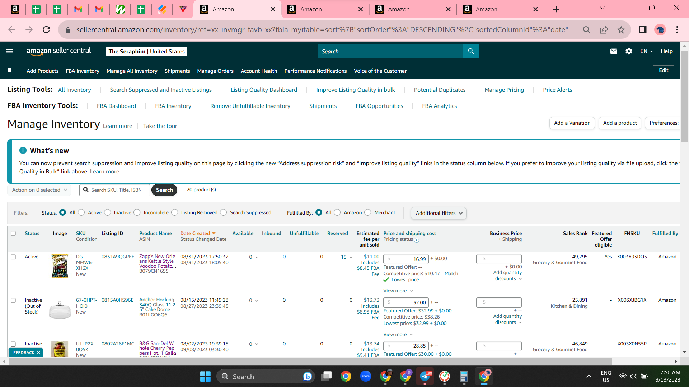The image size is (689, 387).
Task: Open the Seller Central hamburger menu
Action: (10, 51)
